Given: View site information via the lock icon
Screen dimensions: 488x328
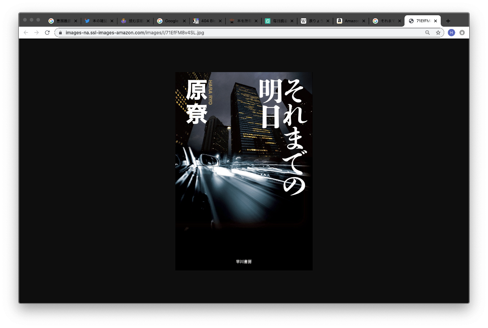Looking at the screenshot, I should click(60, 33).
